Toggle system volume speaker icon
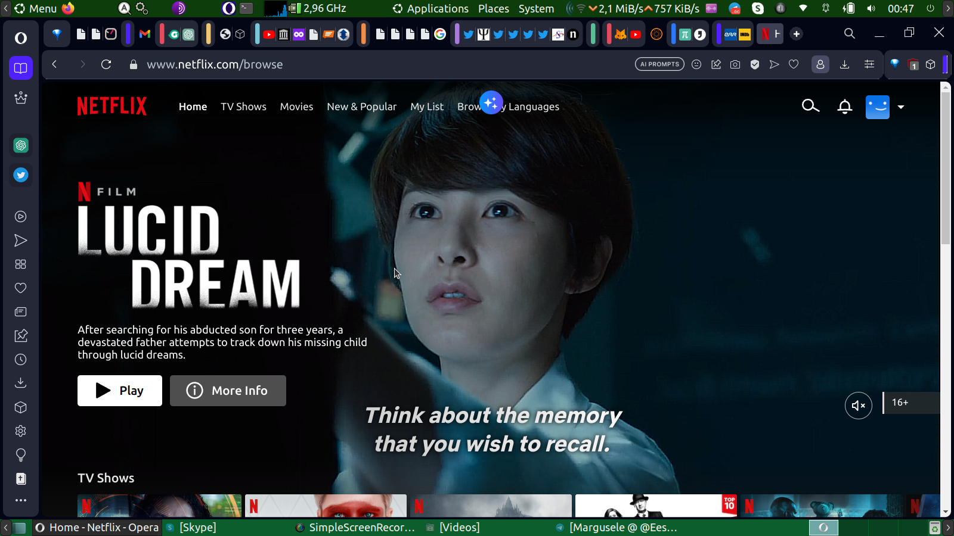954x536 pixels. (x=871, y=8)
